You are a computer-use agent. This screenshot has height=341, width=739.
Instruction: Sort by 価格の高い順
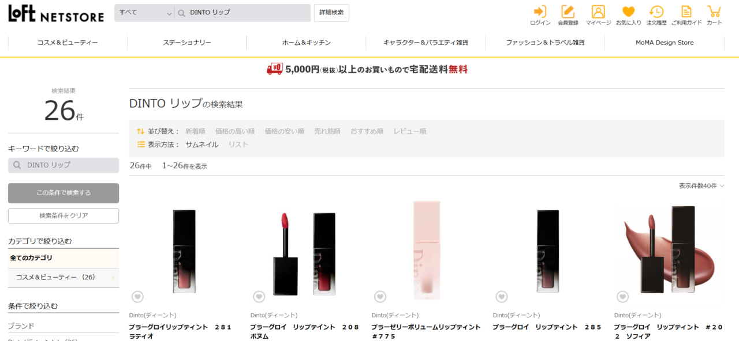click(x=235, y=131)
